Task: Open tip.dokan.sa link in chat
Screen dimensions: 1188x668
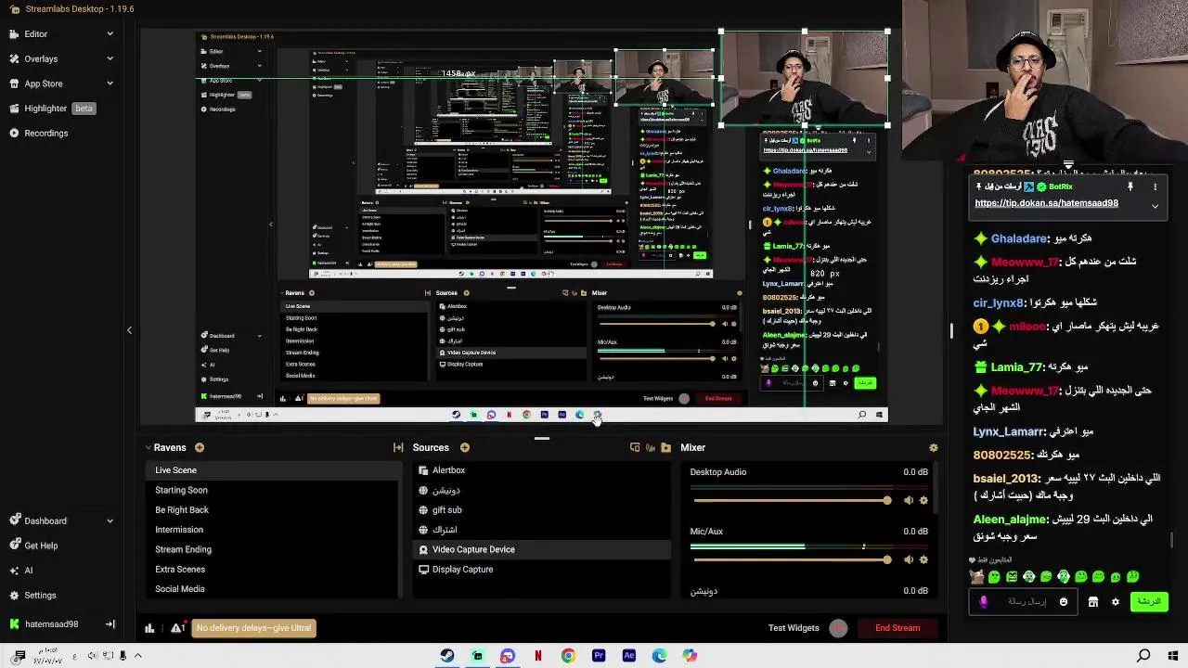Action: coord(1046,203)
